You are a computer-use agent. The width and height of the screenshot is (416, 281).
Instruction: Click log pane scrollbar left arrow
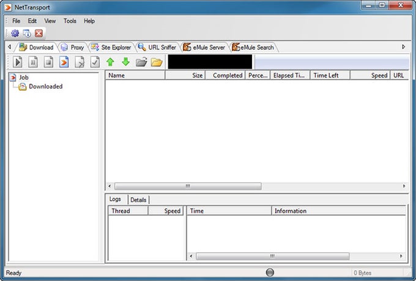[x=191, y=257]
